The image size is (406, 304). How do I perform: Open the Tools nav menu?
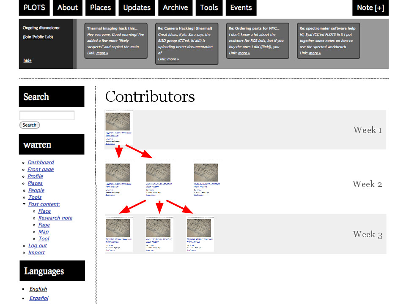coord(209,8)
